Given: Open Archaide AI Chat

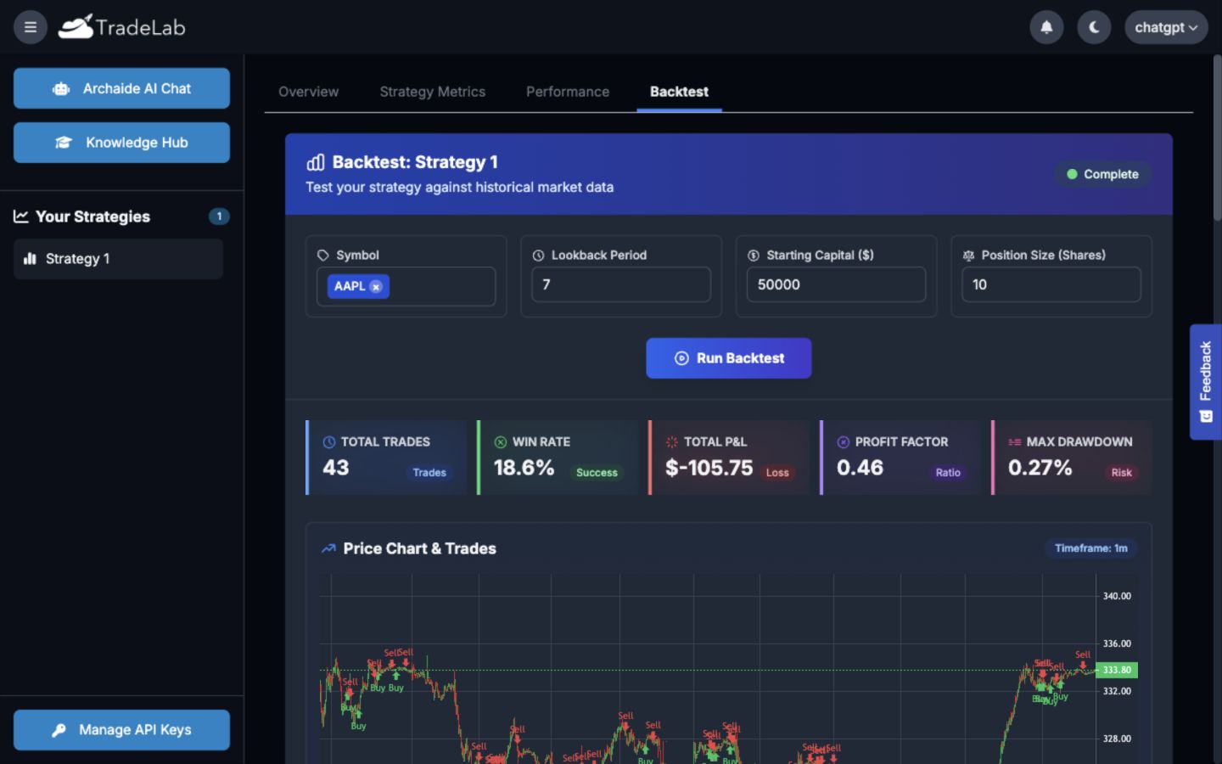Looking at the screenshot, I should (x=121, y=88).
